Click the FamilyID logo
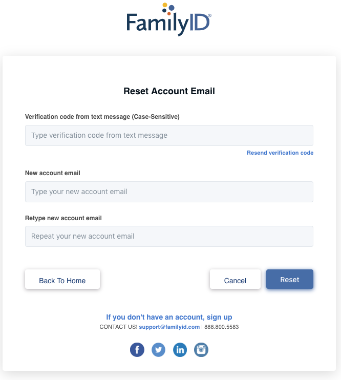Image resolution: width=341 pixels, height=380 pixels. click(x=169, y=19)
